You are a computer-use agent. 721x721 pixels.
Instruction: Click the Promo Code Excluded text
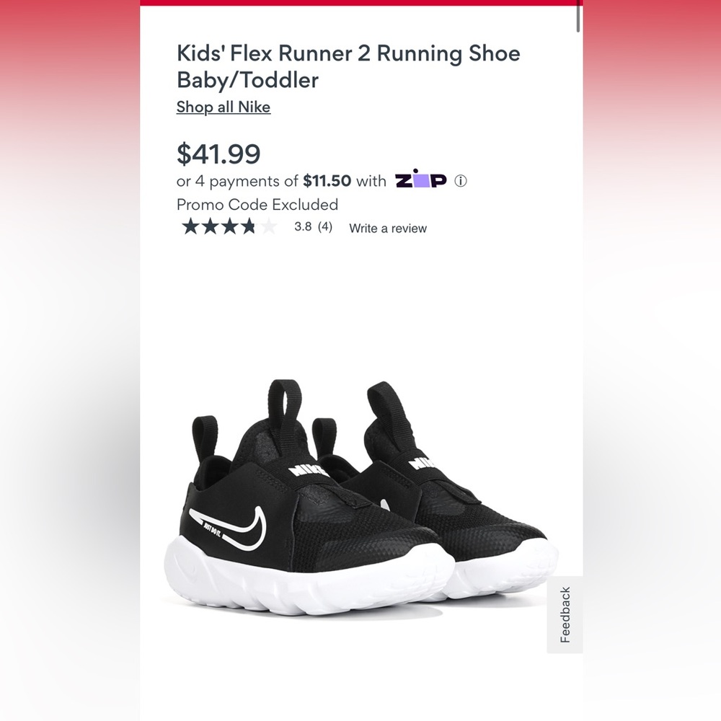tap(257, 205)
